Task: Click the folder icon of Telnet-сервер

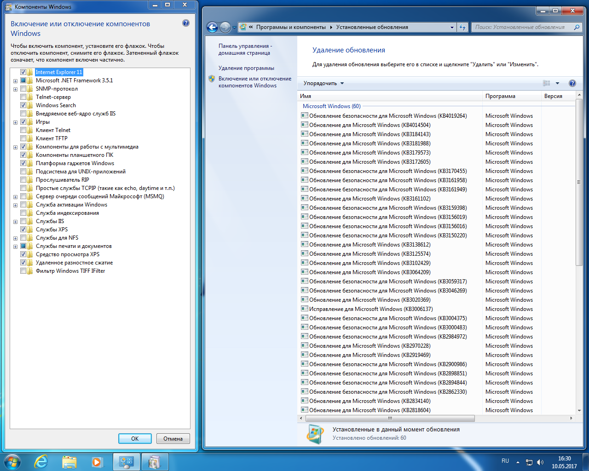Action: (30, 97)
